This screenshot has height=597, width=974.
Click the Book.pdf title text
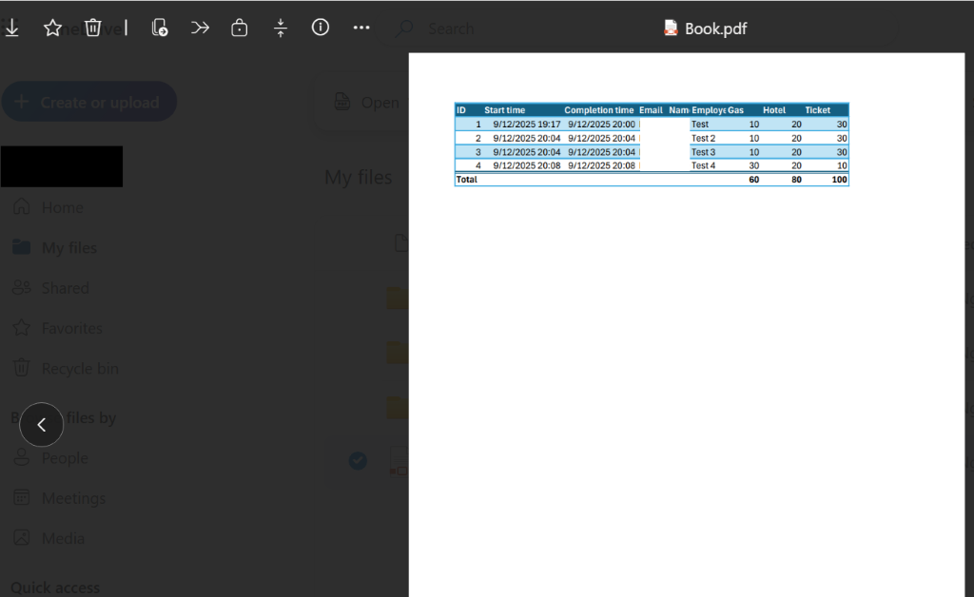pos(715,29)
